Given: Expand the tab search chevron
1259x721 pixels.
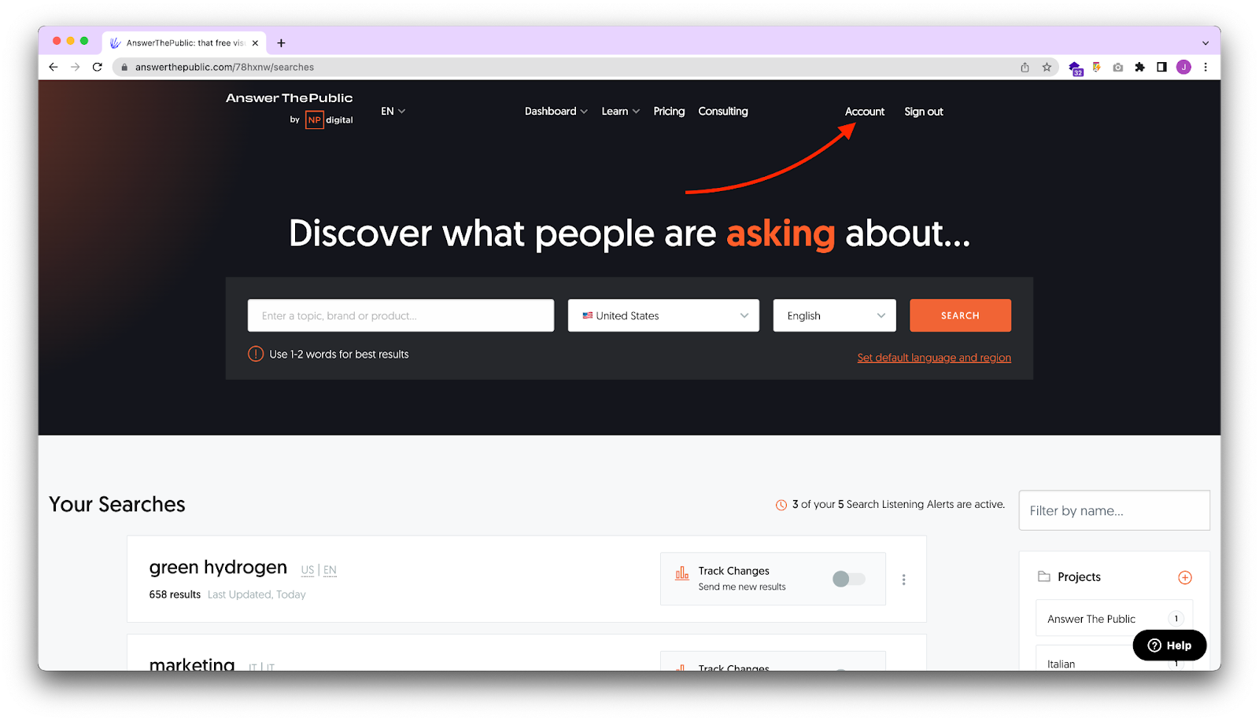Looking at the screenshot, I should click(1205, 43).
